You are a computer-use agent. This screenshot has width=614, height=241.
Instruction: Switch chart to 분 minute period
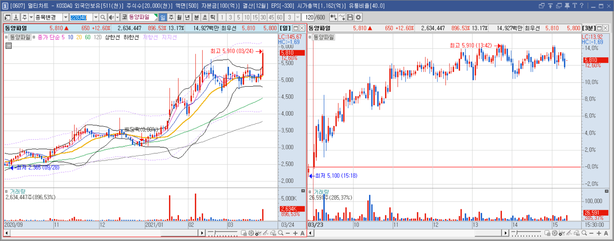(197, 17)
